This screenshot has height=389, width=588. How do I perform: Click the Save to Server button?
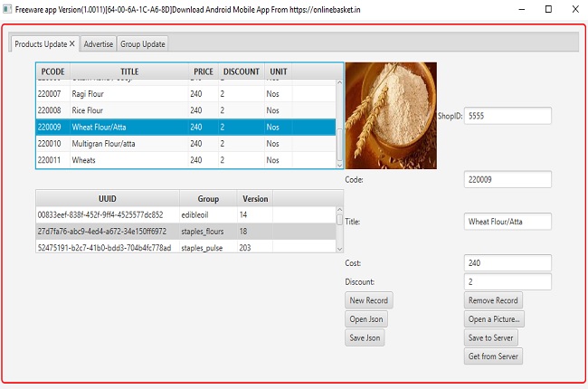[x=491, y=337]
